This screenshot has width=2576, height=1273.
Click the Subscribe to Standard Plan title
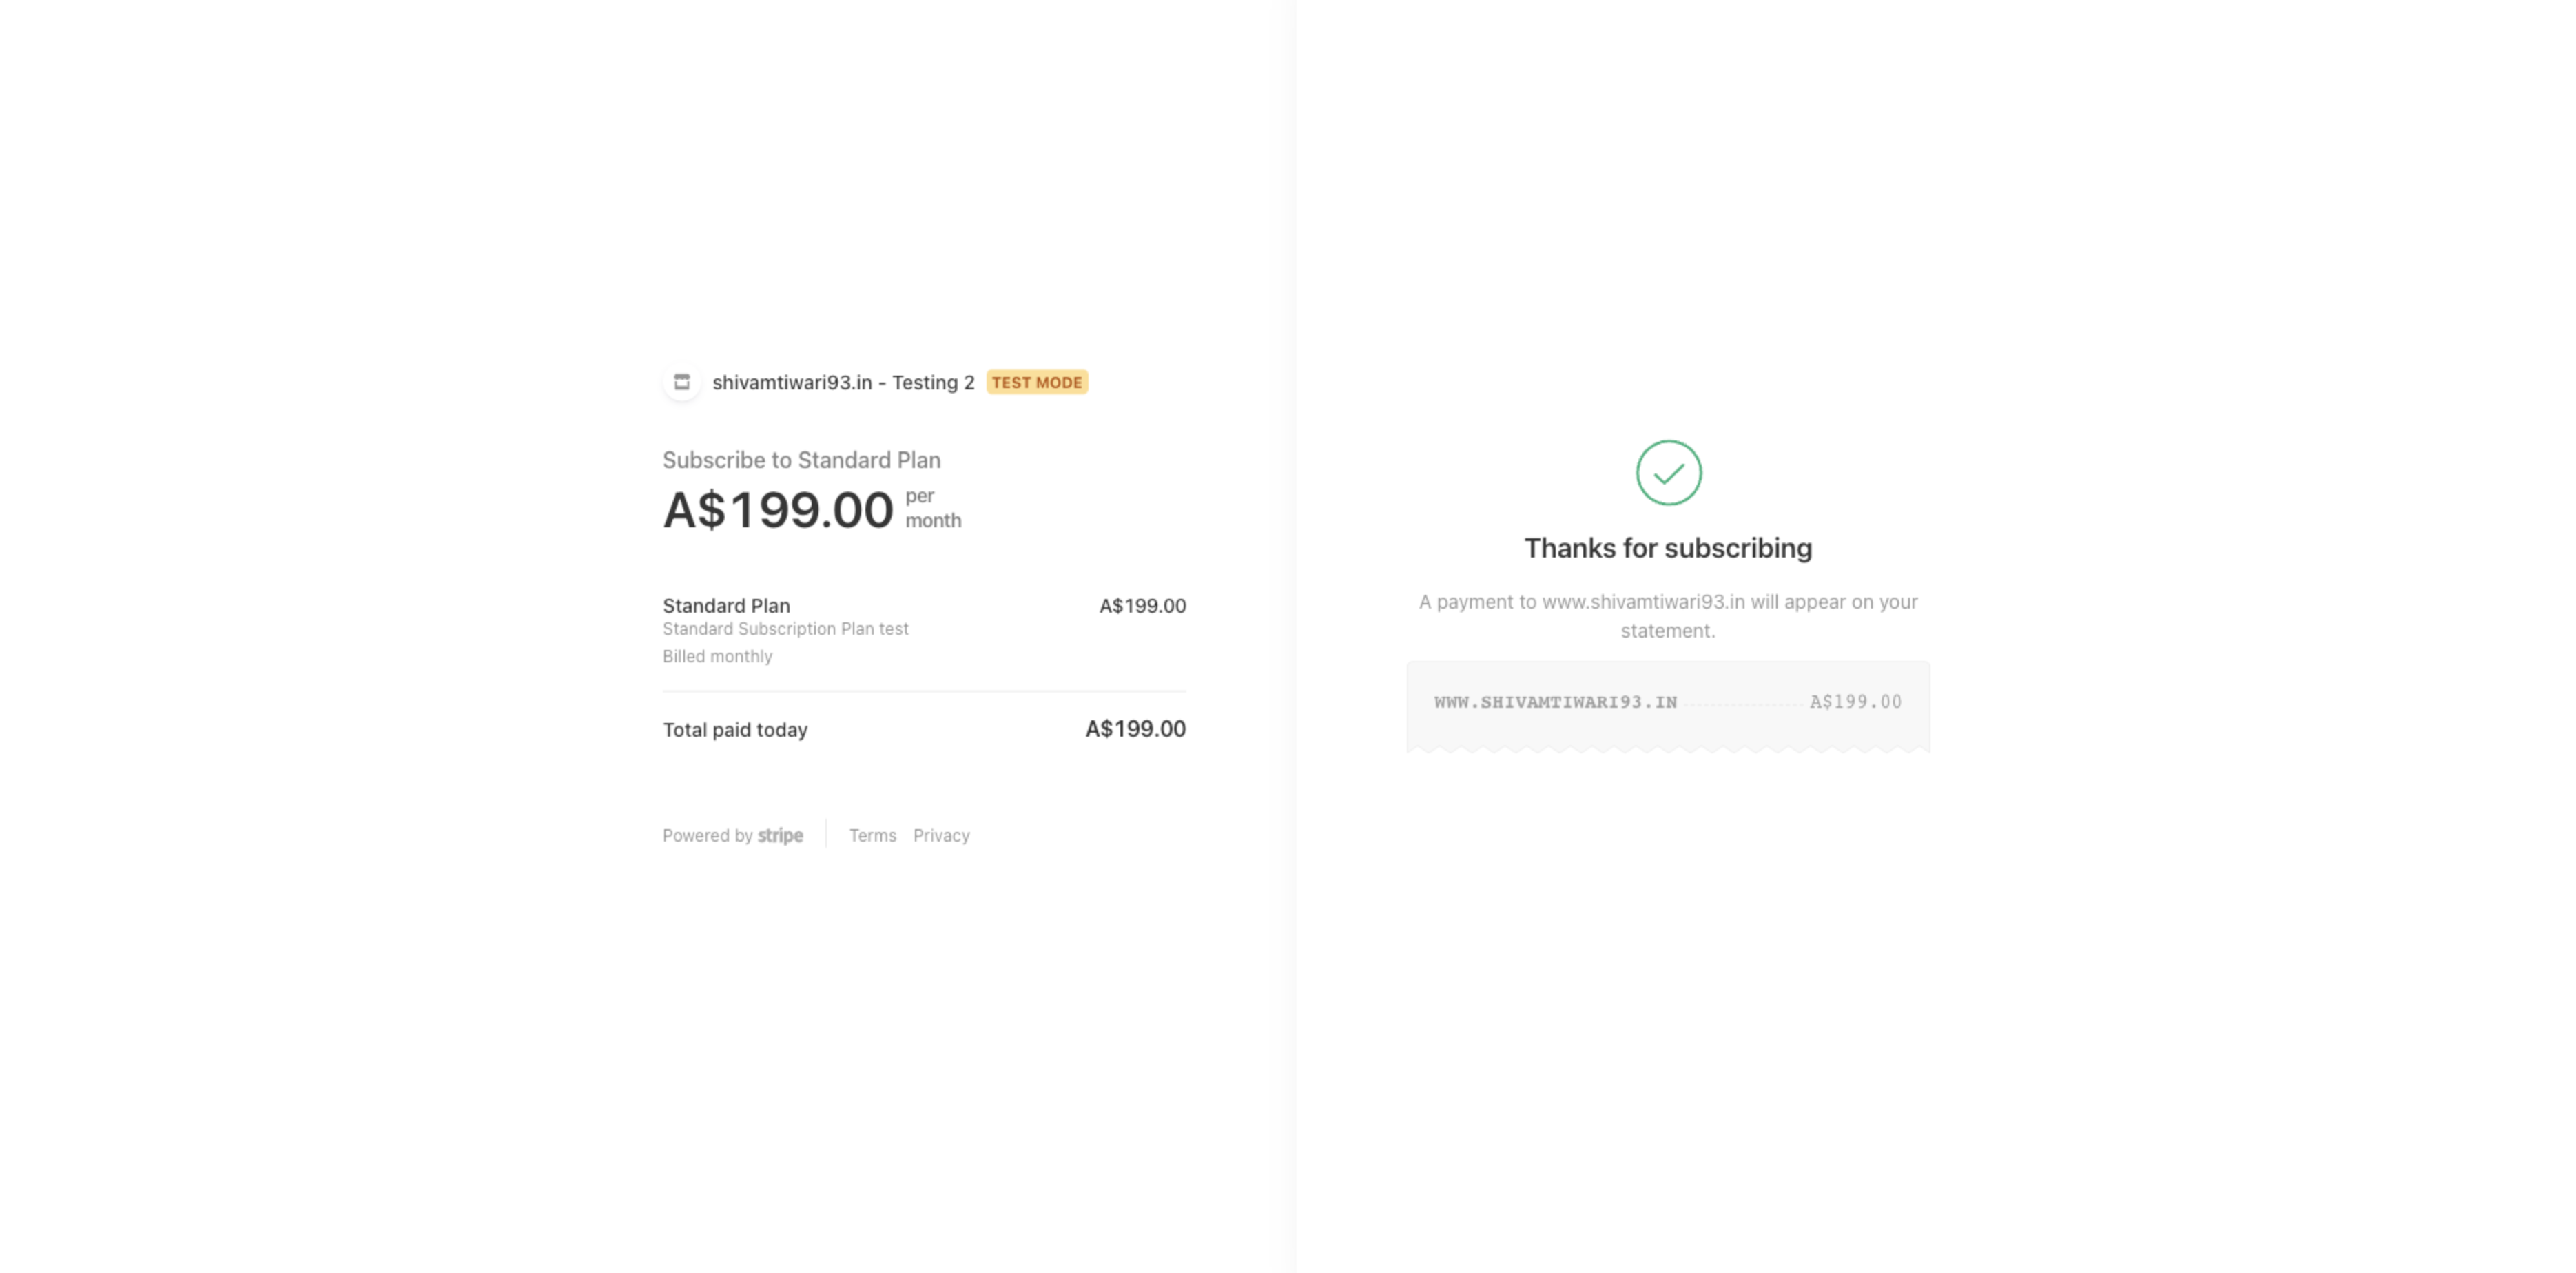[x=801, y=460]
